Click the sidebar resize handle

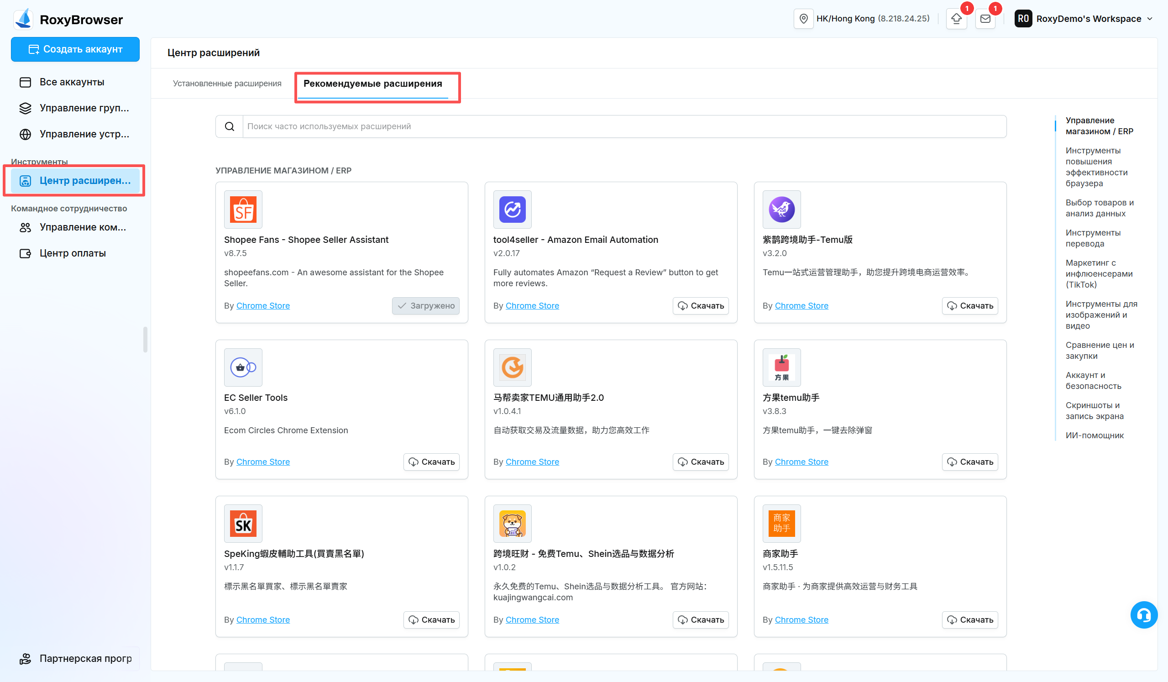click(x=145, y=340)
